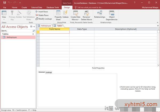Select the Design ribbon tab

[x=67, y=7]
